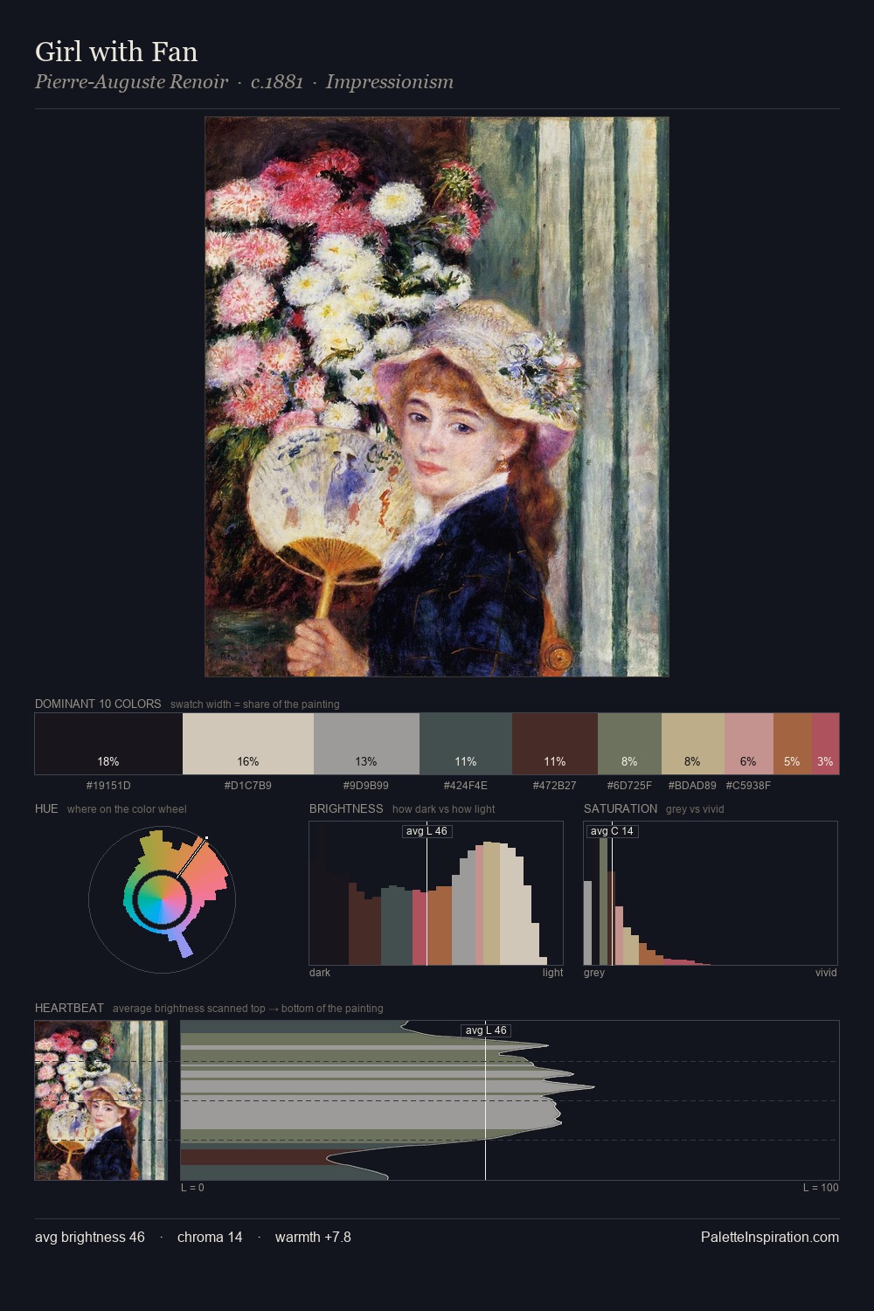Click the 'avg C 14' label in saturation chart

(612, 831)
